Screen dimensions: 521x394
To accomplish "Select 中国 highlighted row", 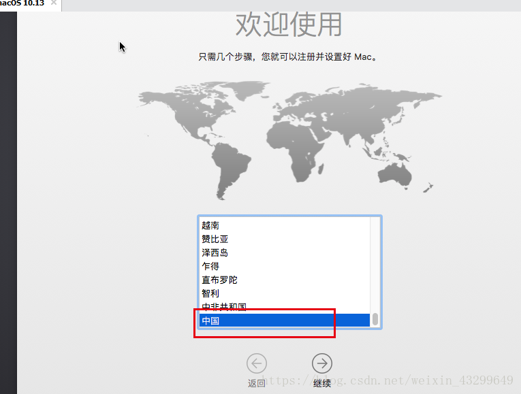I will 285,321.
